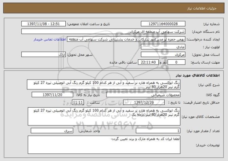
Task: Click the request creator field (بهمن حمزه لو)
Action: [x=126, y=39]
